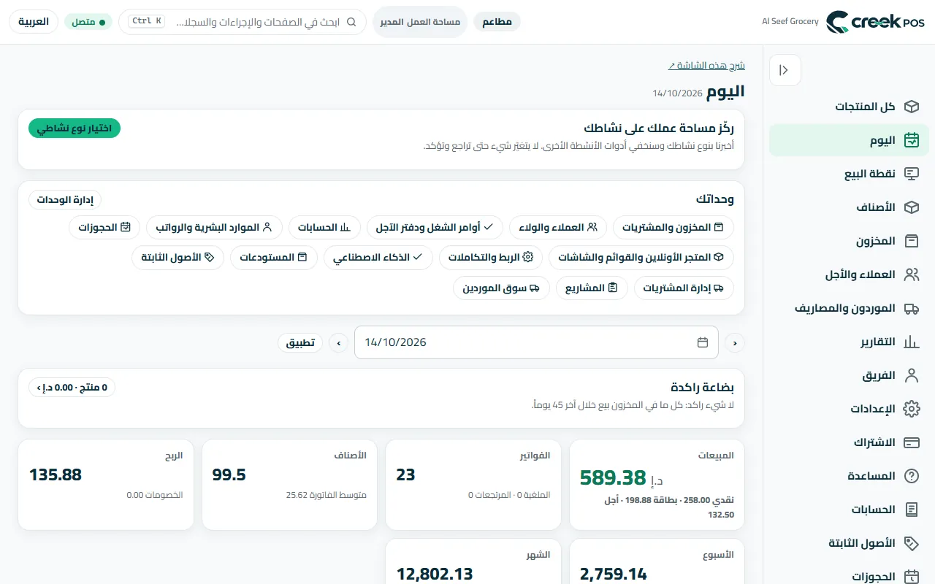Open the الإعدادات gear icon
935x584 pixels.
(911, 409)
